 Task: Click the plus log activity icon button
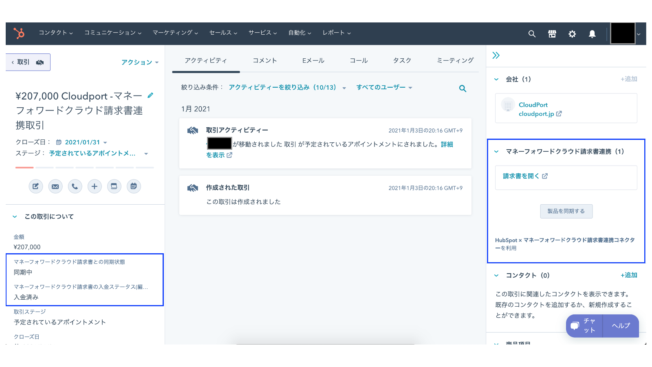tap(95, 186)
